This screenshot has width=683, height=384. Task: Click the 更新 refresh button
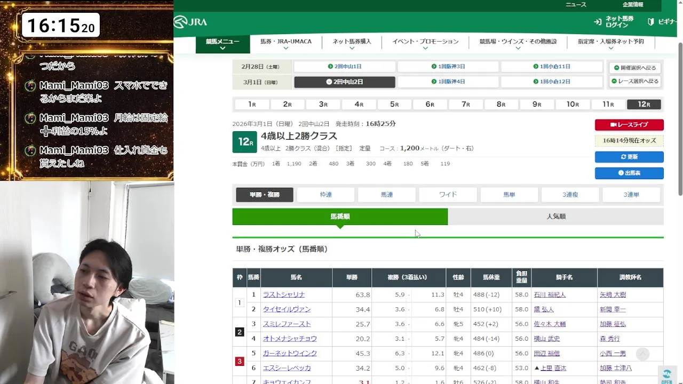629,157
